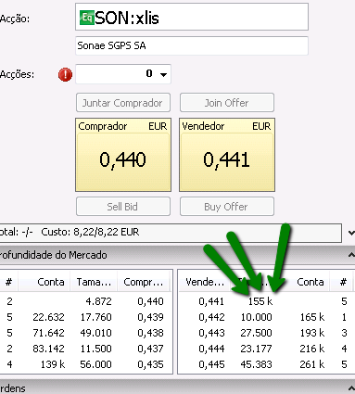Expand the Custo 8,22/8,22 EUR summary chevron
Screen dimensions: 355x394
click(351, 233)
